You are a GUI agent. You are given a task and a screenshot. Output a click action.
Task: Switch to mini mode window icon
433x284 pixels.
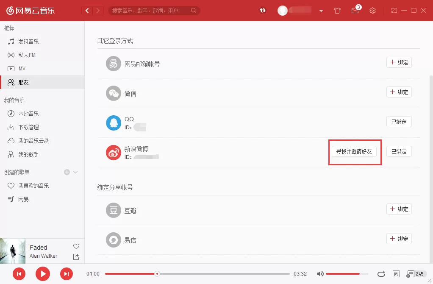click(394, 11)
